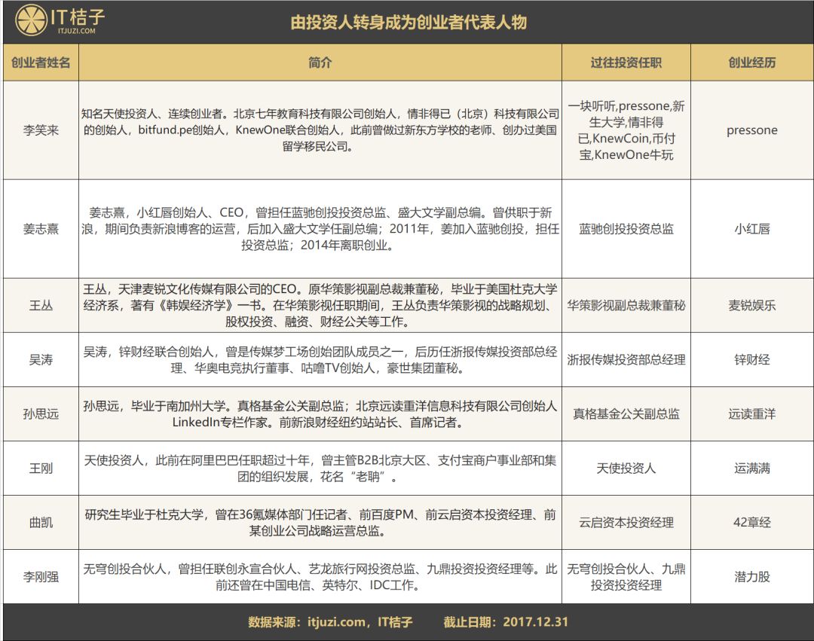
Task: Click the 过往投资任职 column header
Action: (626, 63)
